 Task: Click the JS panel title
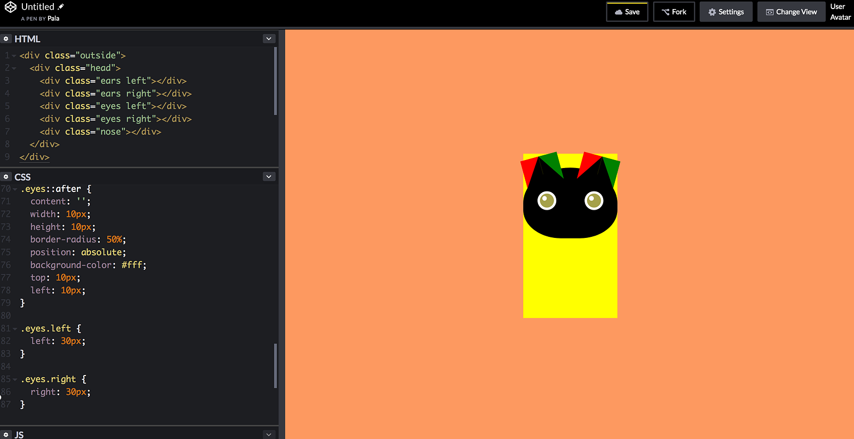[19, 435]
